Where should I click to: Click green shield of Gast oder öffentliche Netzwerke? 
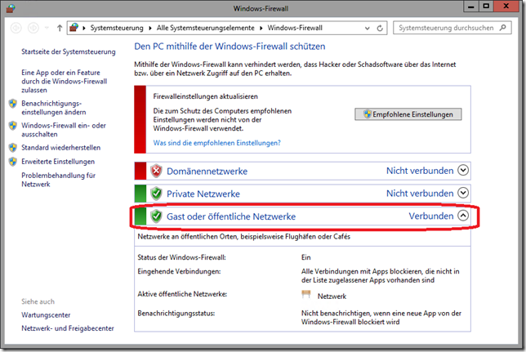[156, 216]
